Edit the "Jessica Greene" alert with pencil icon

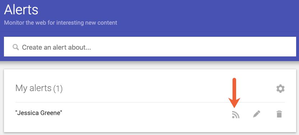click(257, 114)
